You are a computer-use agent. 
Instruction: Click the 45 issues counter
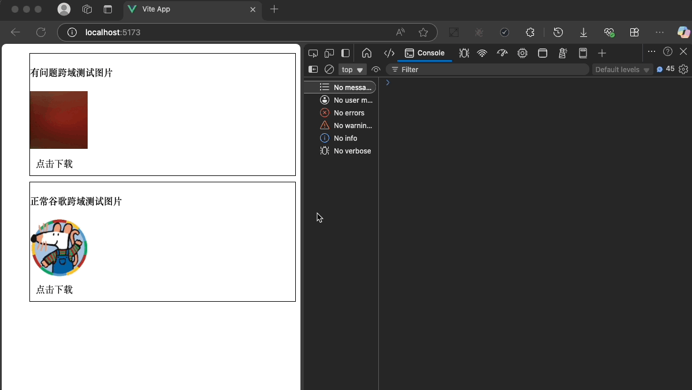665,69
